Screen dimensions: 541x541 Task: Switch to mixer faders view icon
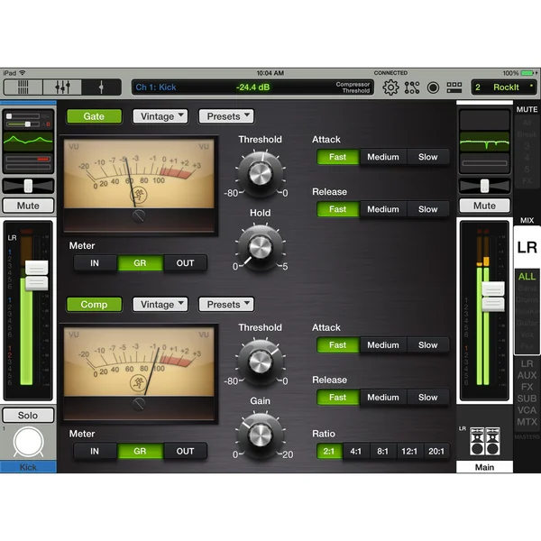(62, 87)
